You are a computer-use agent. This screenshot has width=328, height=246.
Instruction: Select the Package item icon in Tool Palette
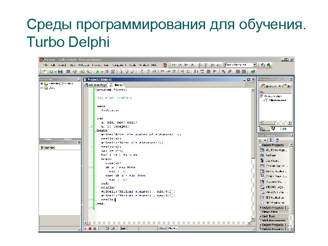point(262,155)
